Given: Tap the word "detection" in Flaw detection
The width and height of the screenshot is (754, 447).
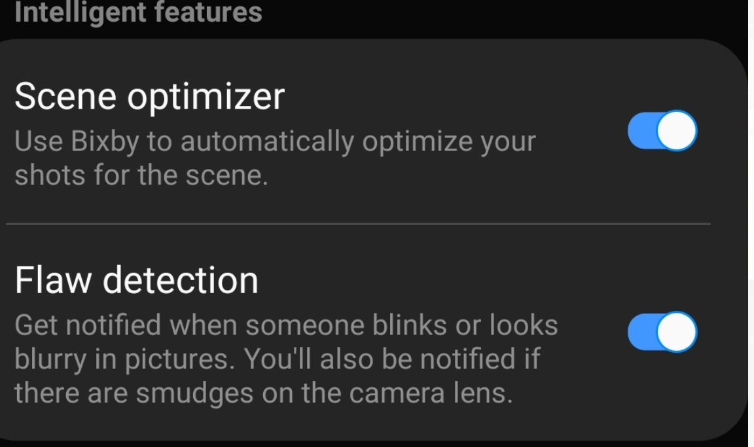Looking at the screenshot, I should coord(181,280).
